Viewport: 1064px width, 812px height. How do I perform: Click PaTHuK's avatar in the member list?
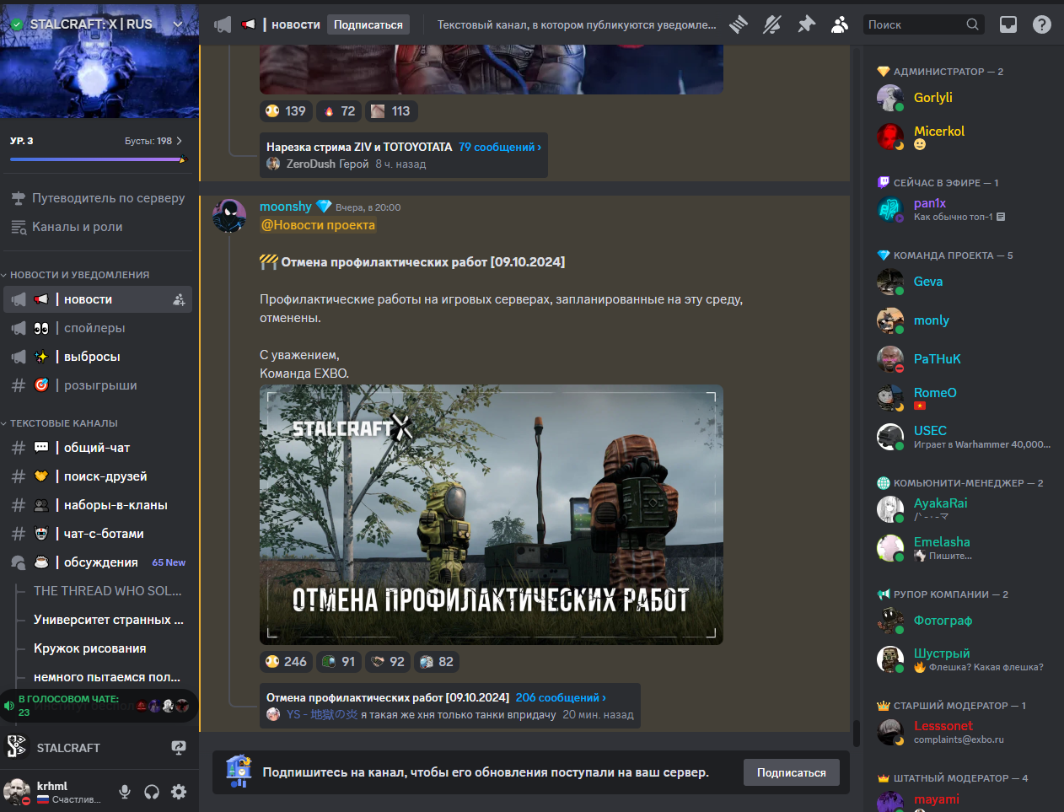point(890,359)
